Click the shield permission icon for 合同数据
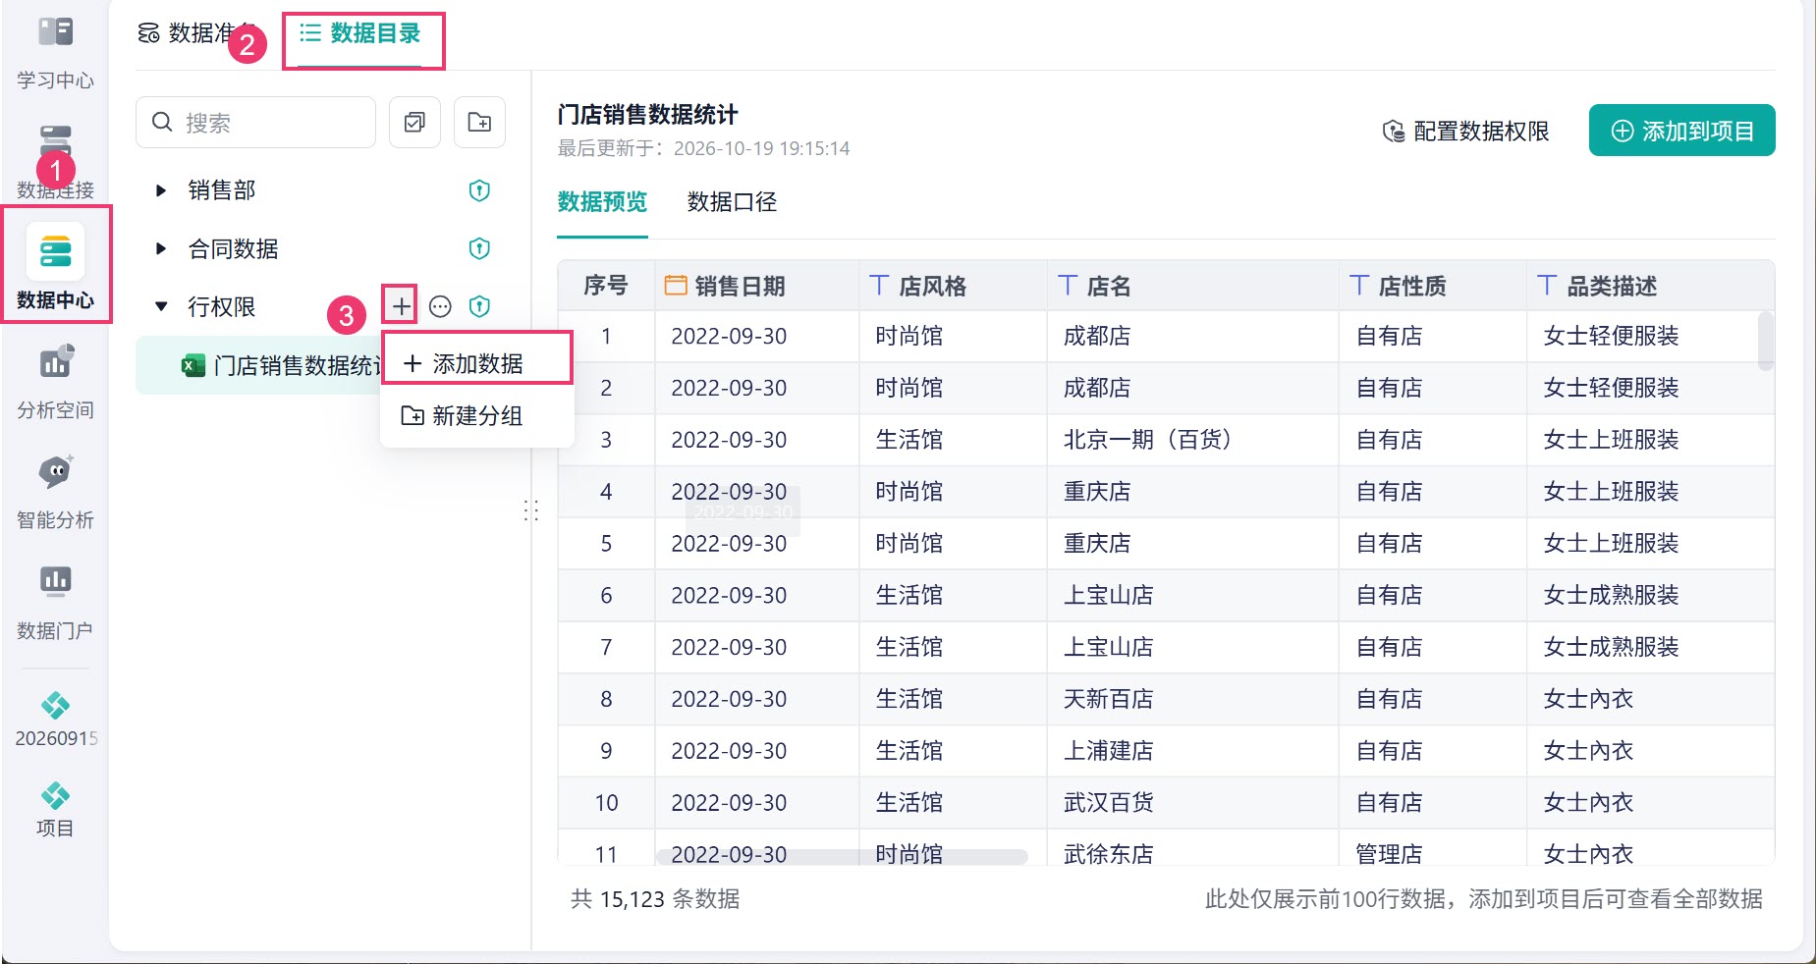Screen dimensions: 1816x964 coord(479,248)
